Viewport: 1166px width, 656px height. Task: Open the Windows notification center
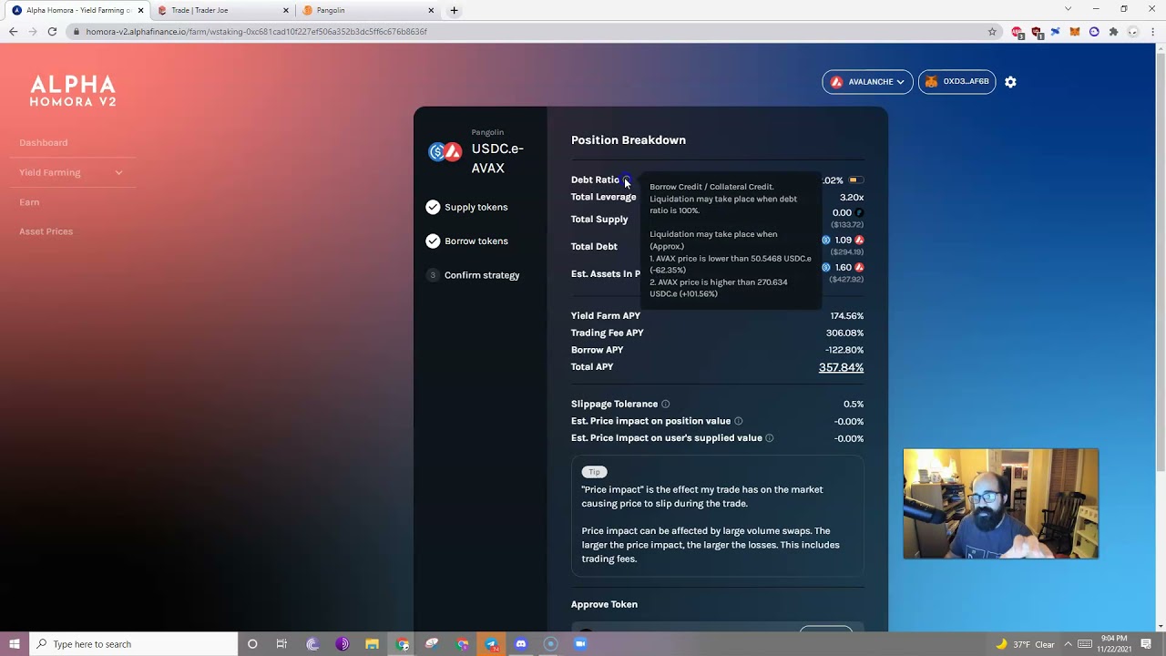click(1146, 644)
